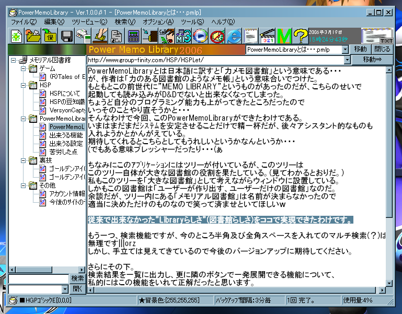
Task: Click the 移動 button beside file dropdown
Action: click(x=360, y=49)
